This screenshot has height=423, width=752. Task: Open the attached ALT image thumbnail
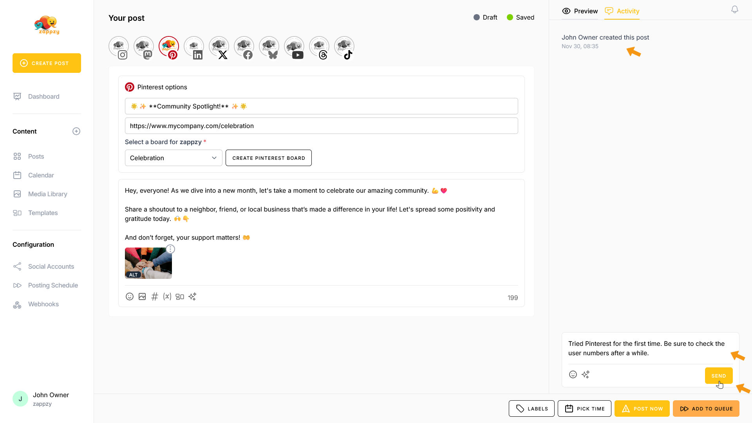[x=148, y=262]
